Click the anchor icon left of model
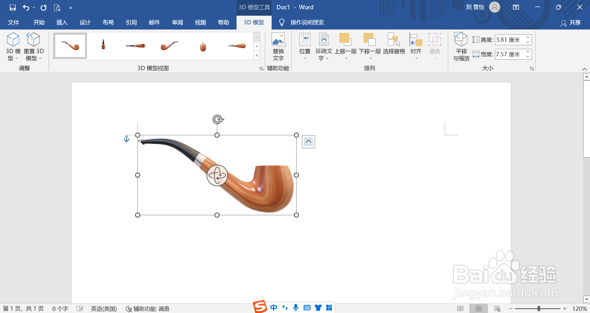This screenshot has width=590, height=313. click(x=126, y=139)
